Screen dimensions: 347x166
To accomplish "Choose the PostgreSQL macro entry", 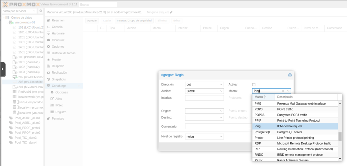I will [295, 132].
